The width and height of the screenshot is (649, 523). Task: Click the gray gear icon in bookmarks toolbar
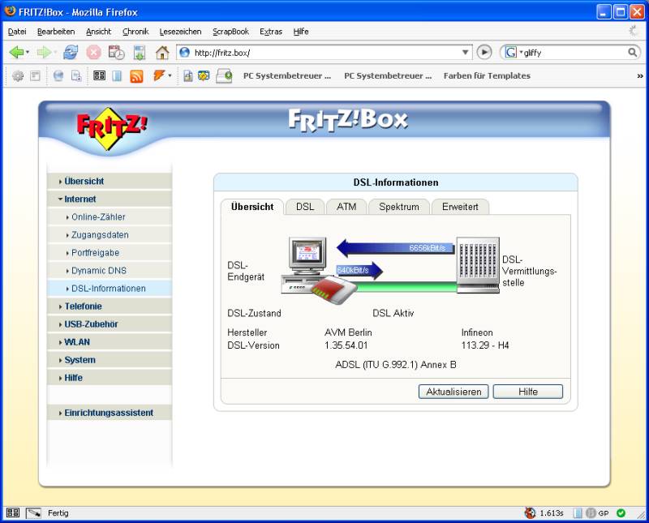[x=18, y=75]
